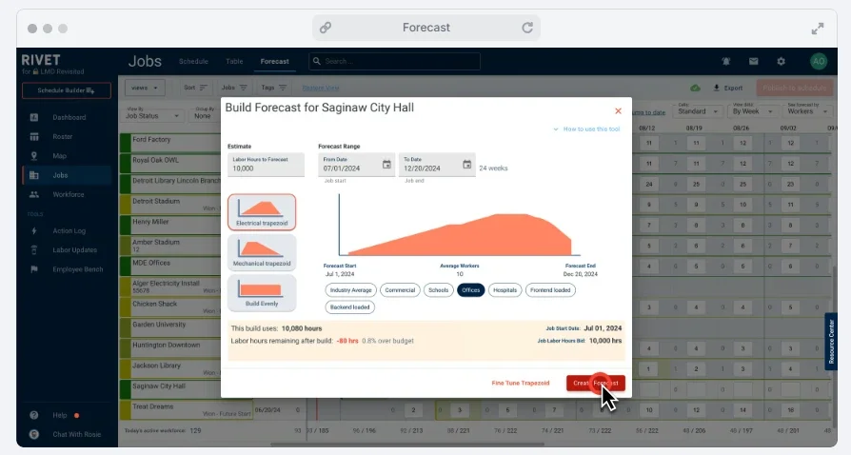The image size is (851, 455).
Task: Click the From Date calendar icon
Action: [x=386, y=165]
